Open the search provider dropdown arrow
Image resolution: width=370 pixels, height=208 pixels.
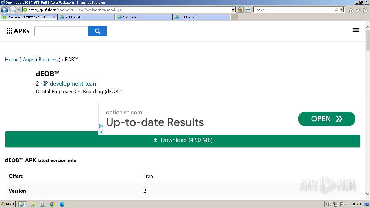341,10
